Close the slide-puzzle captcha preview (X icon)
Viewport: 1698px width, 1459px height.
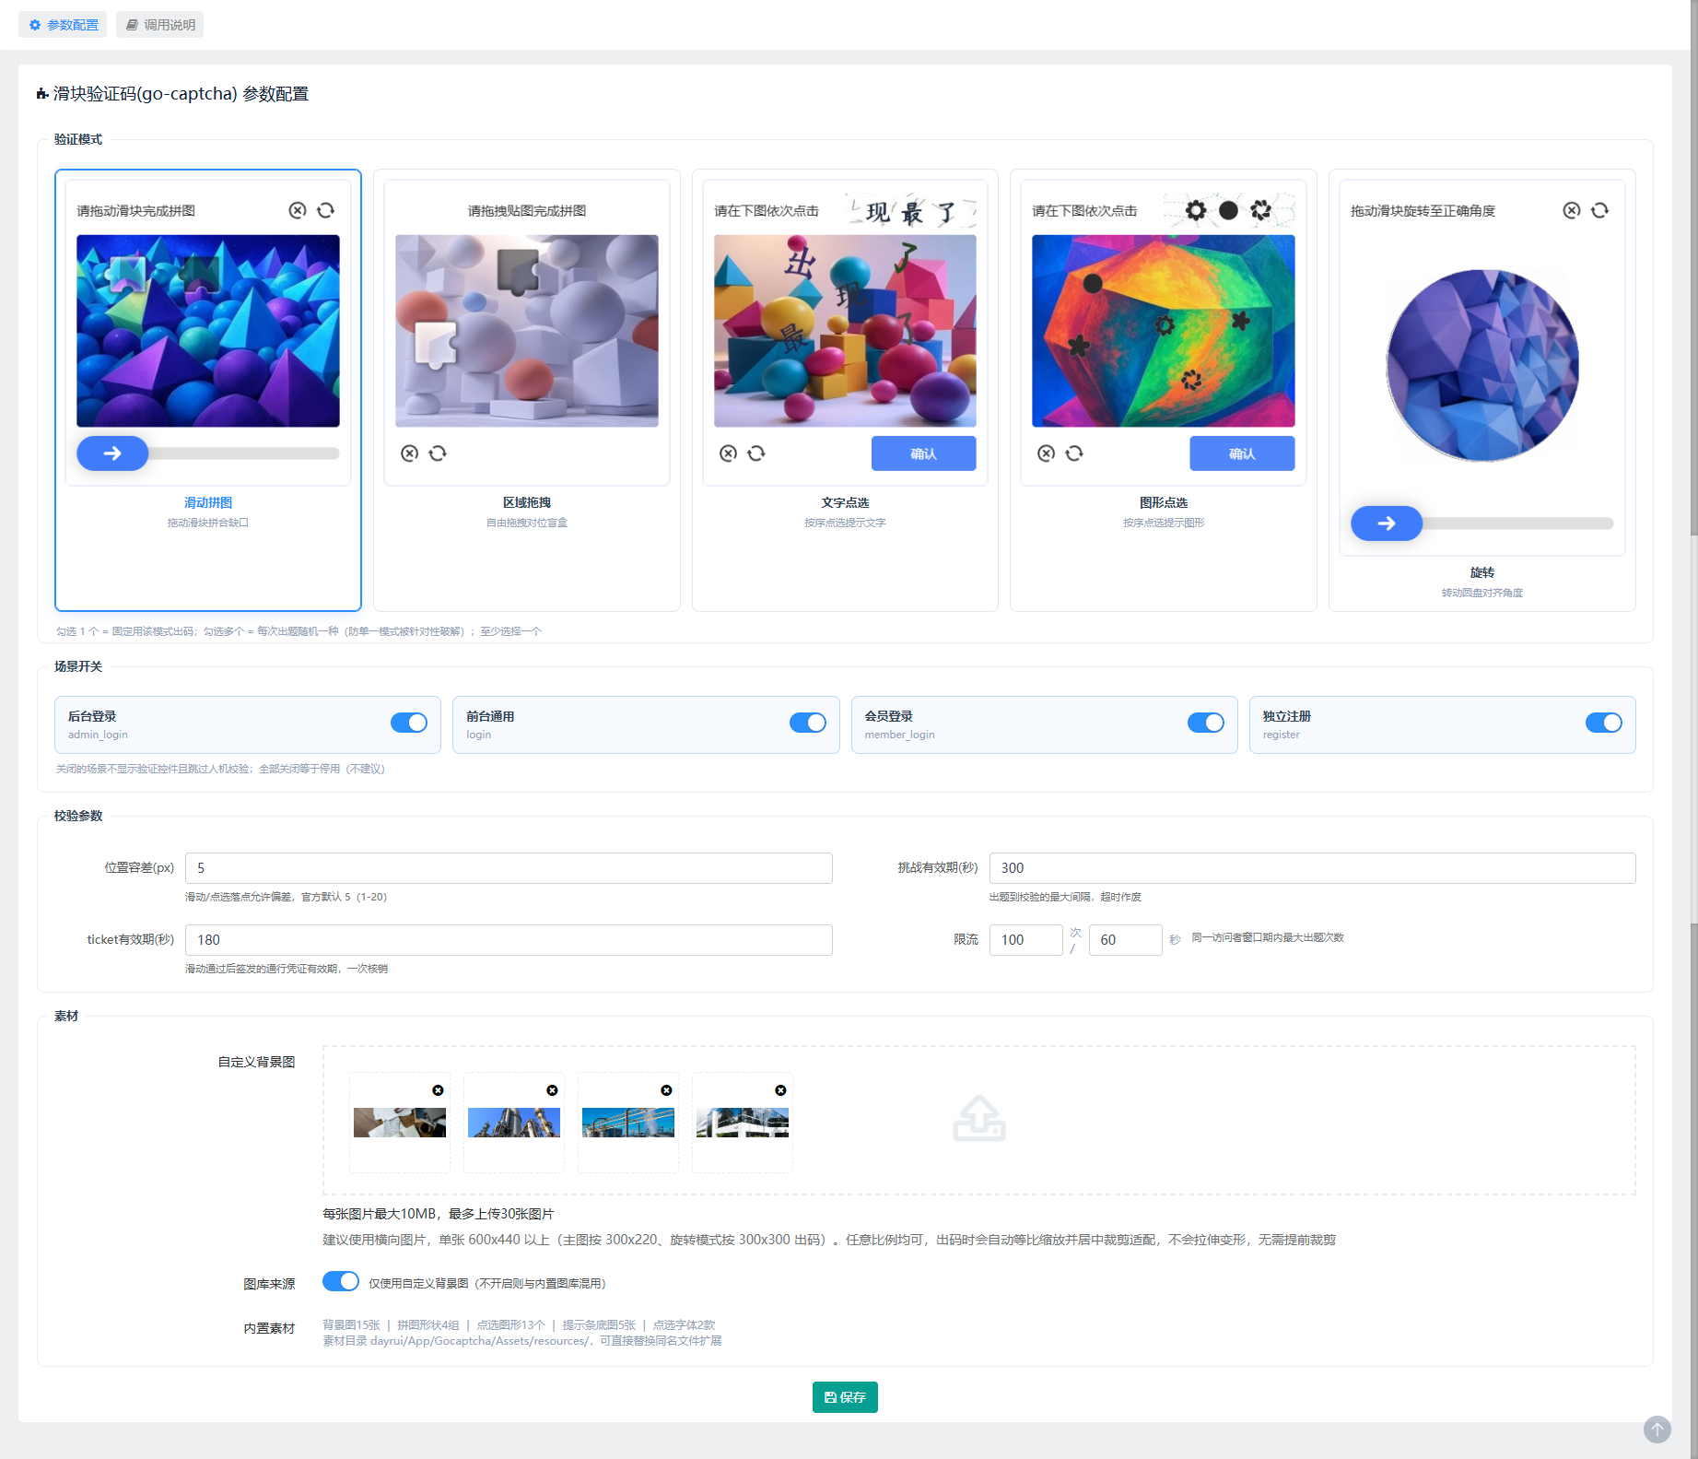click(x=297, y=210)
